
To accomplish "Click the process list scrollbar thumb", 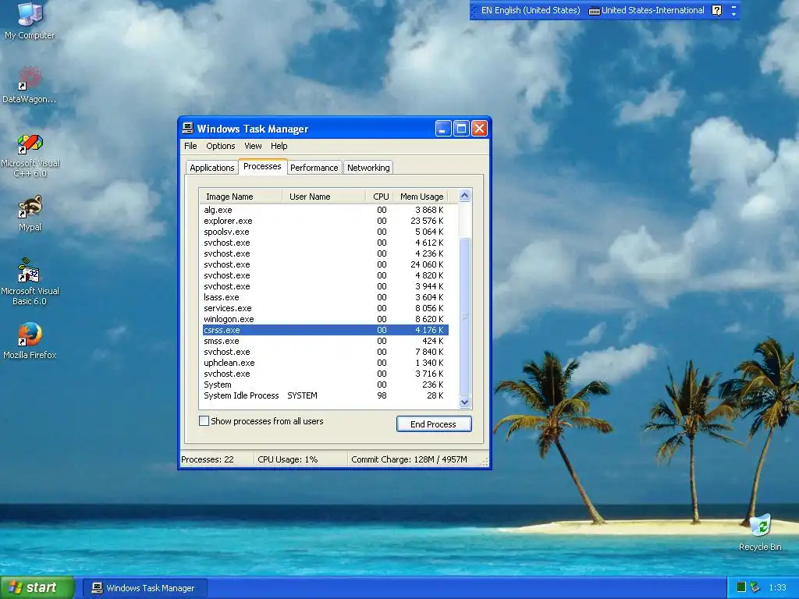I will pyautogui.click(x=464, y=316).
